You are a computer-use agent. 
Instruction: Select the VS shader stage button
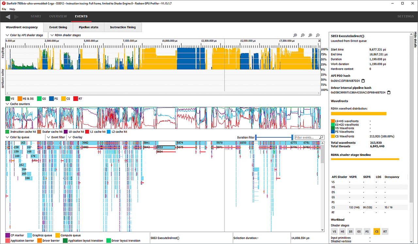[334, 232]
